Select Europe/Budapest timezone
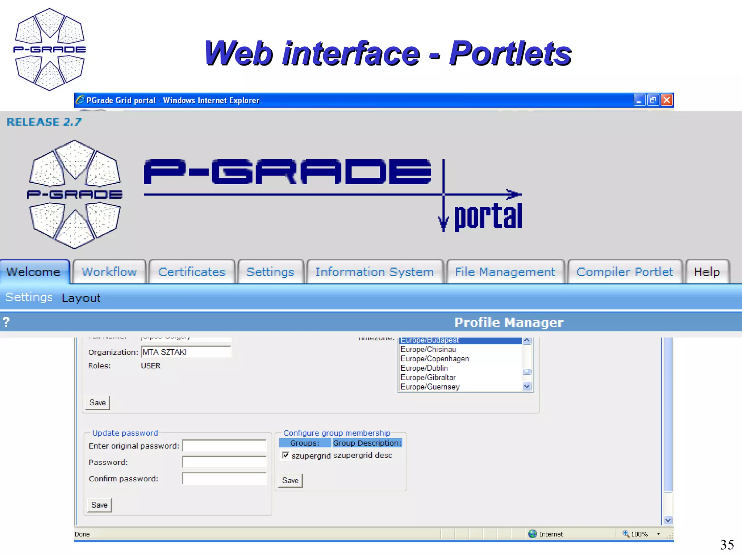742x556 pixels. tap(460, 341)
